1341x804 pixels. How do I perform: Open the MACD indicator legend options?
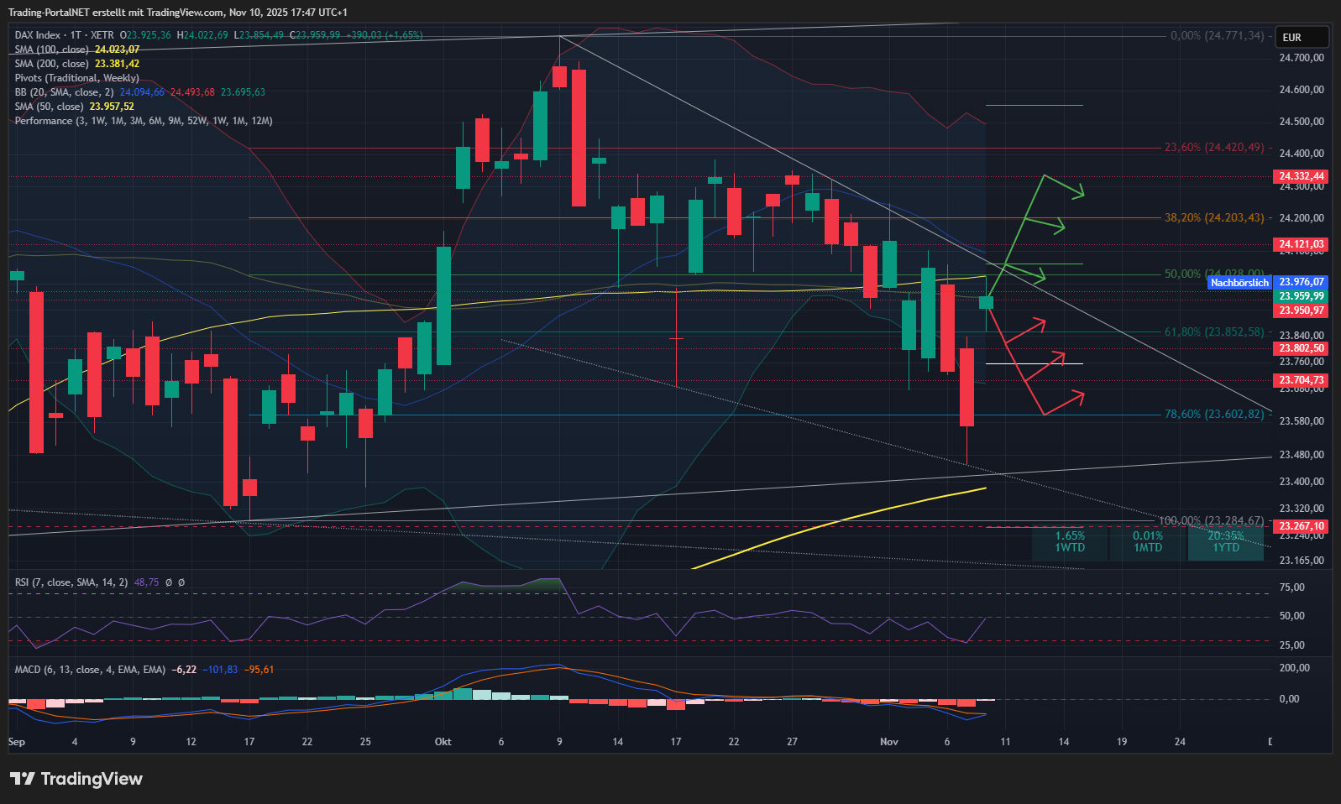tap(90, 669)
